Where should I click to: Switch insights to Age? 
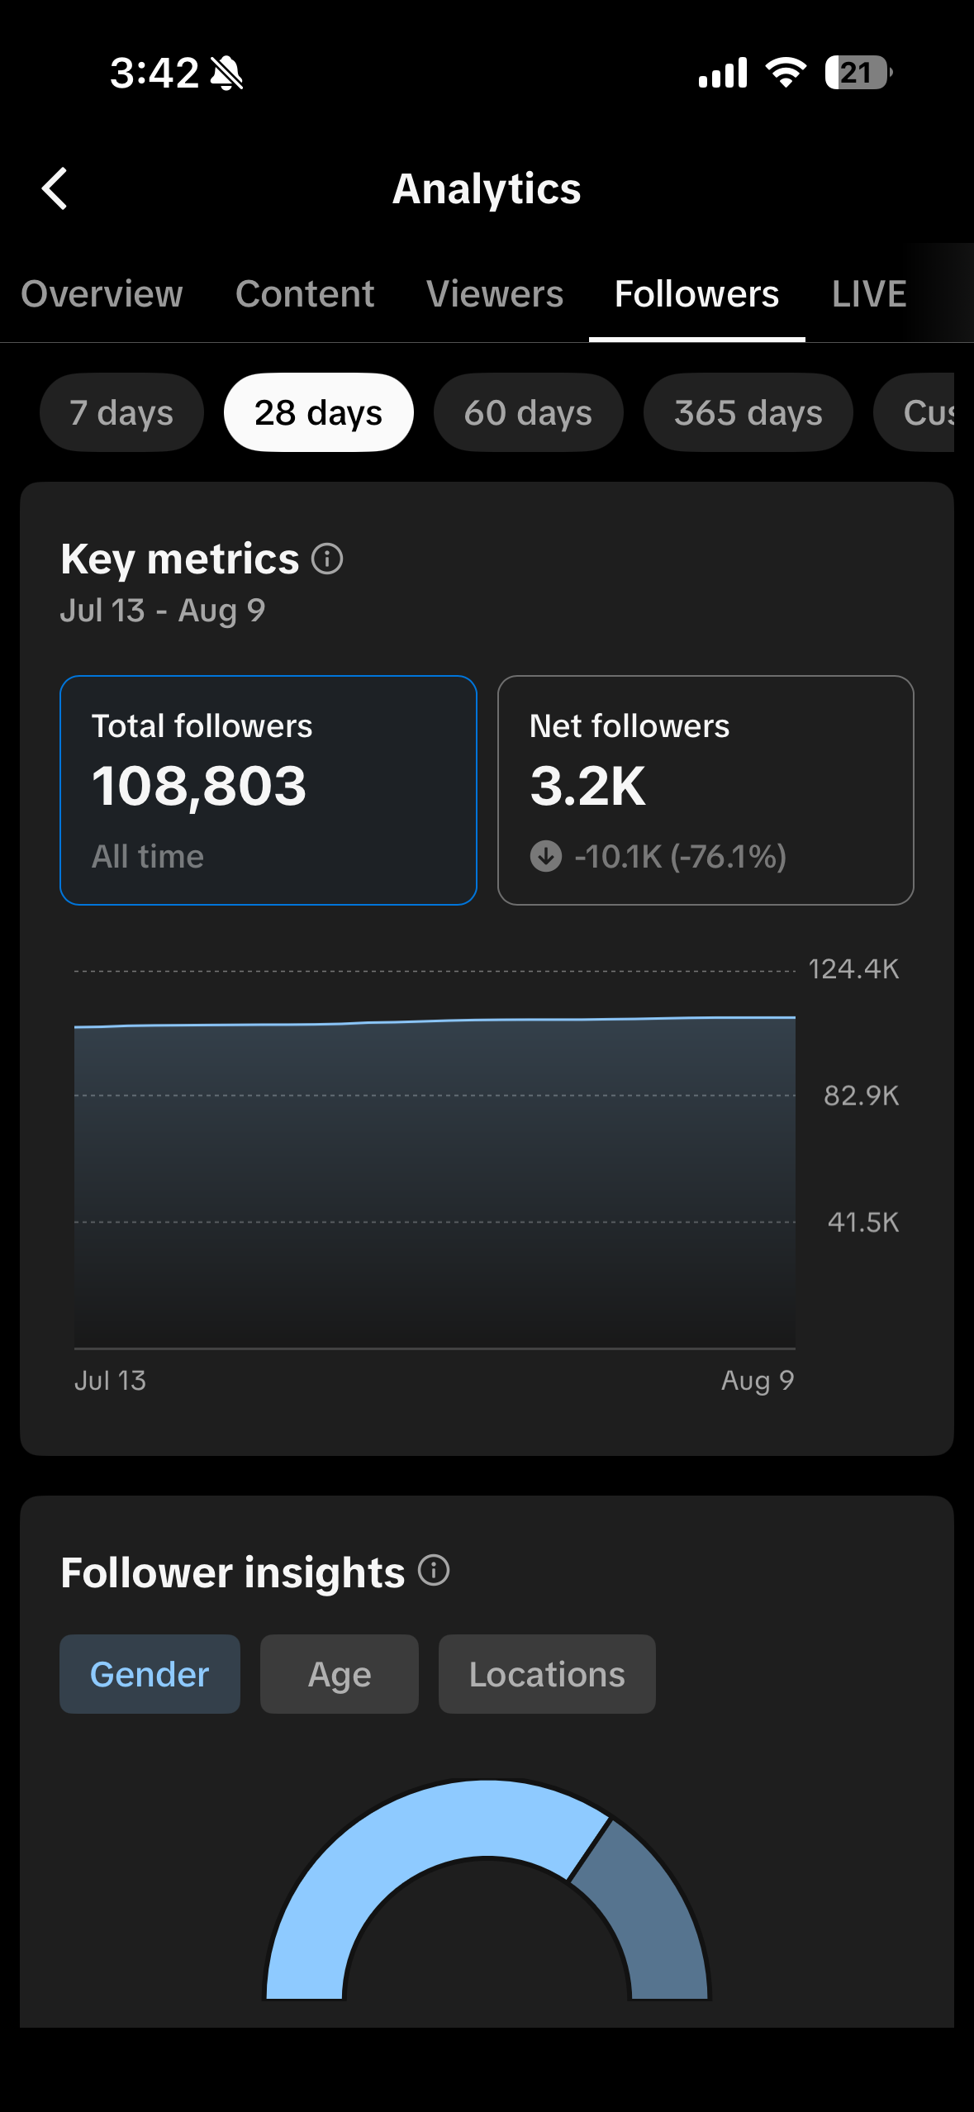(340, 1674)
